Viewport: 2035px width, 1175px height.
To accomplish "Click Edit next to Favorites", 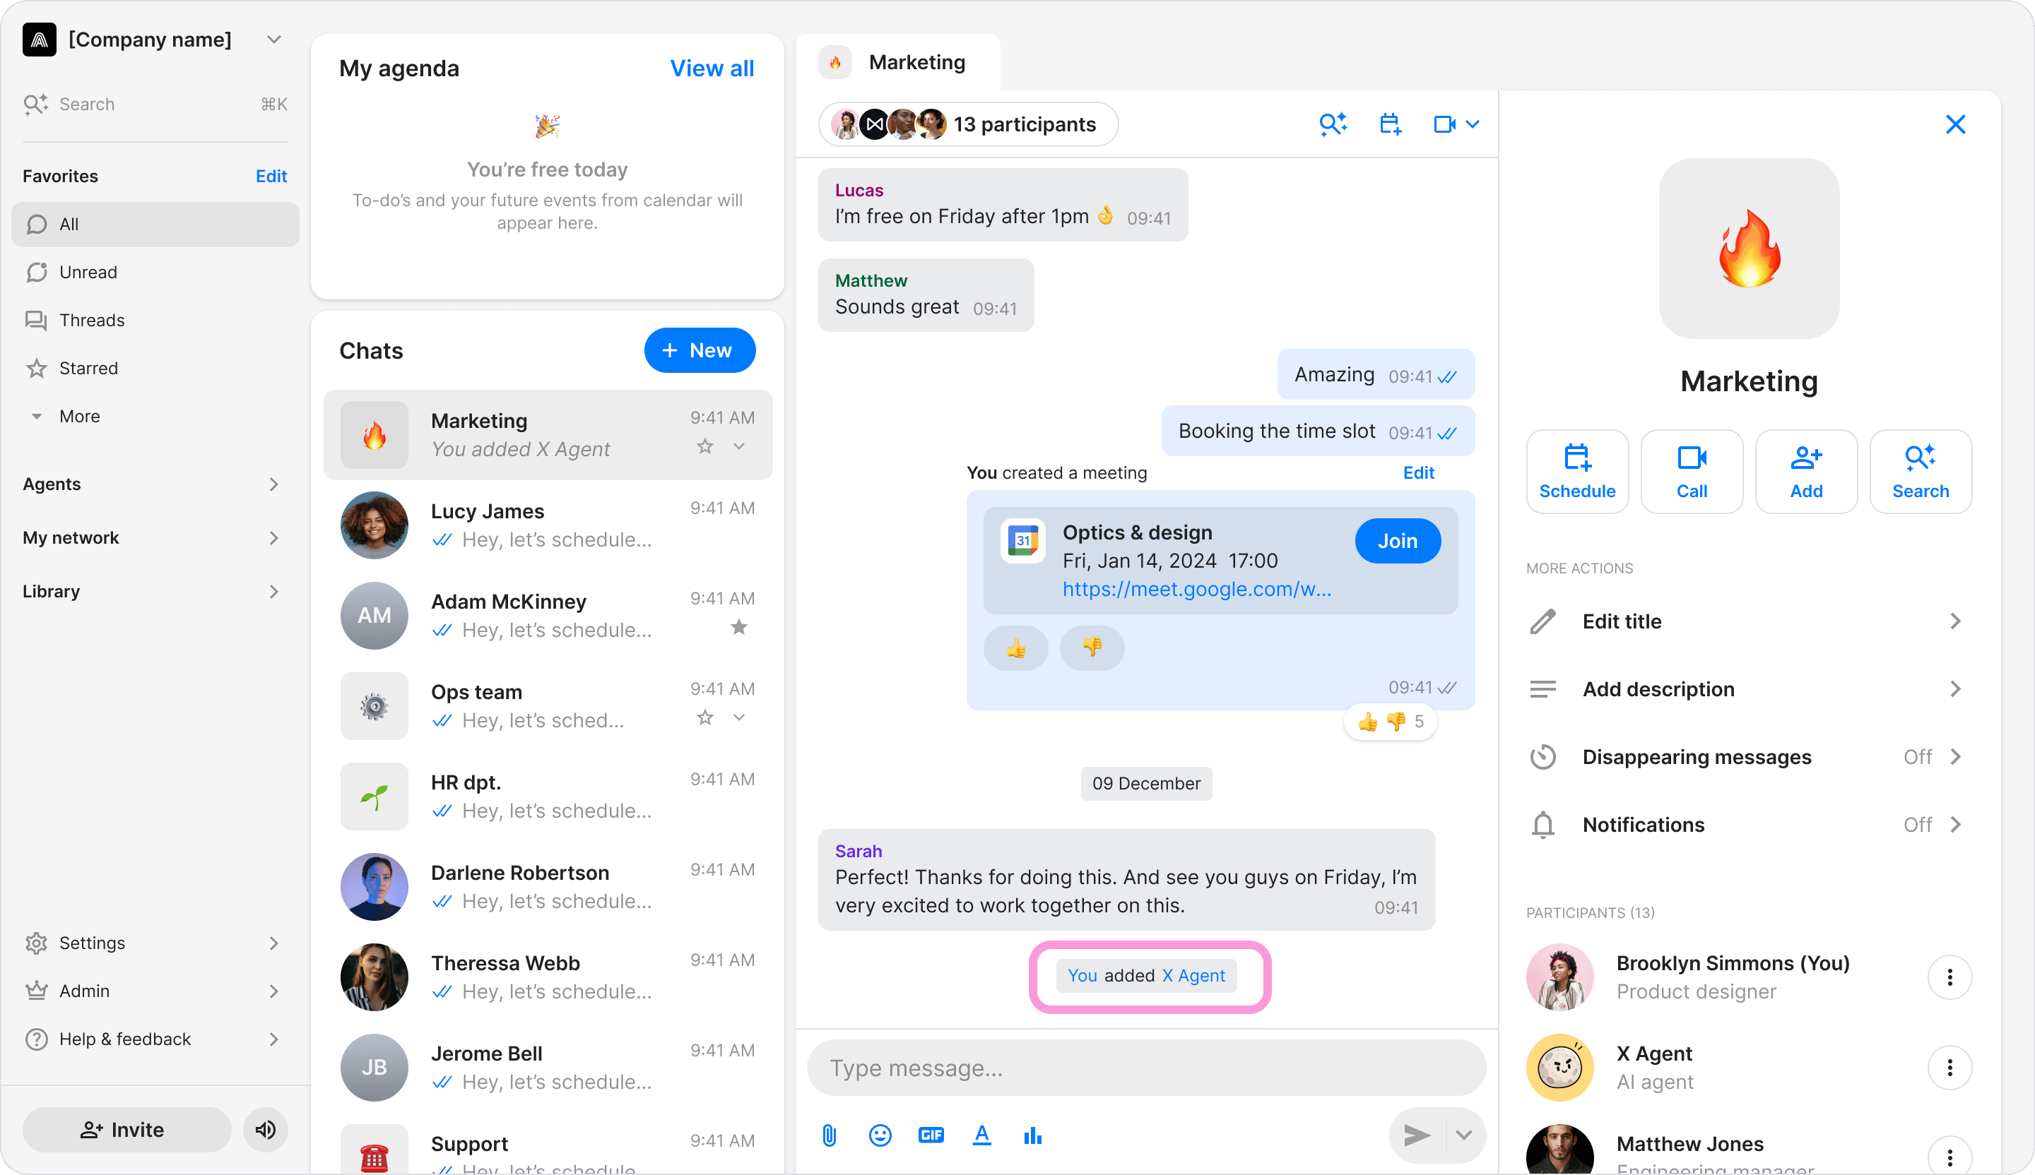I will [x=271, y=176].
